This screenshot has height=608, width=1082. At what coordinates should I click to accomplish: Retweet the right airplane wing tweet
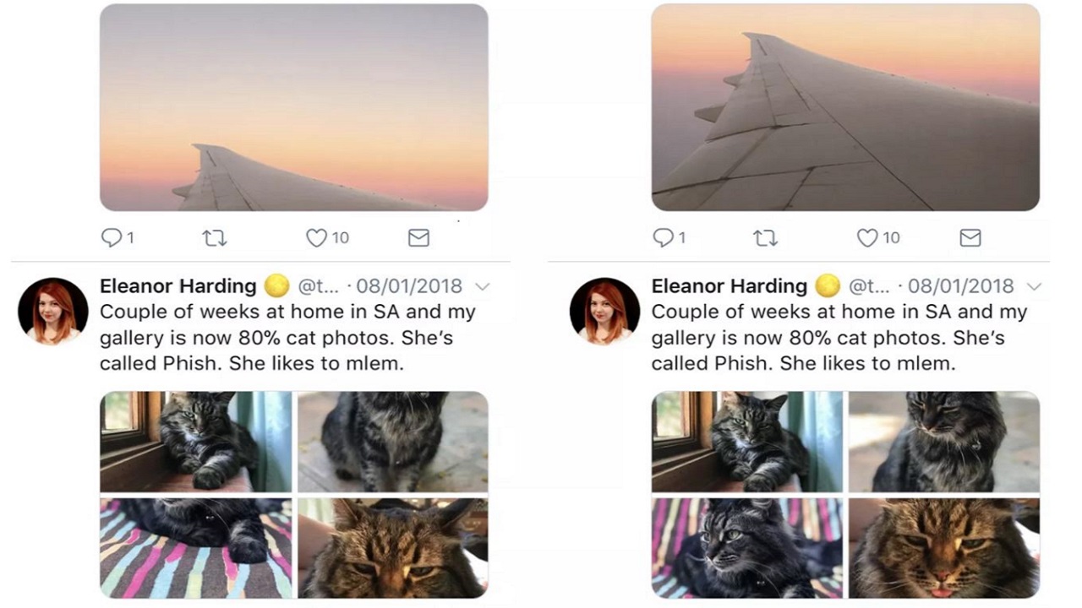[765, 238]
